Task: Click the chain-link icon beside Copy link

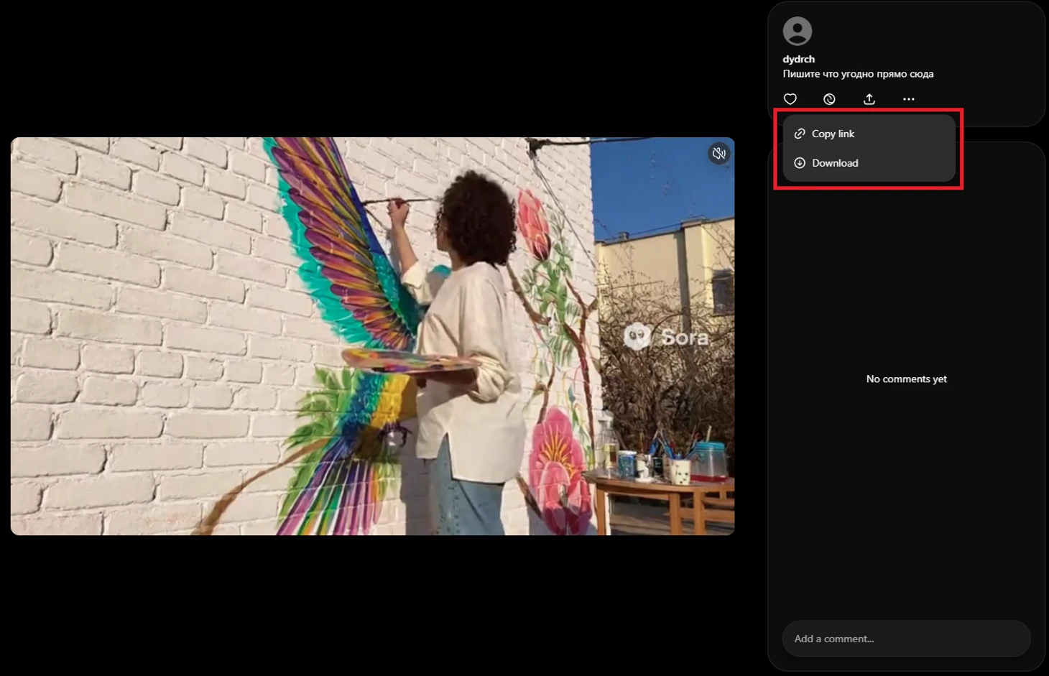Action: (x=800, y=134)
